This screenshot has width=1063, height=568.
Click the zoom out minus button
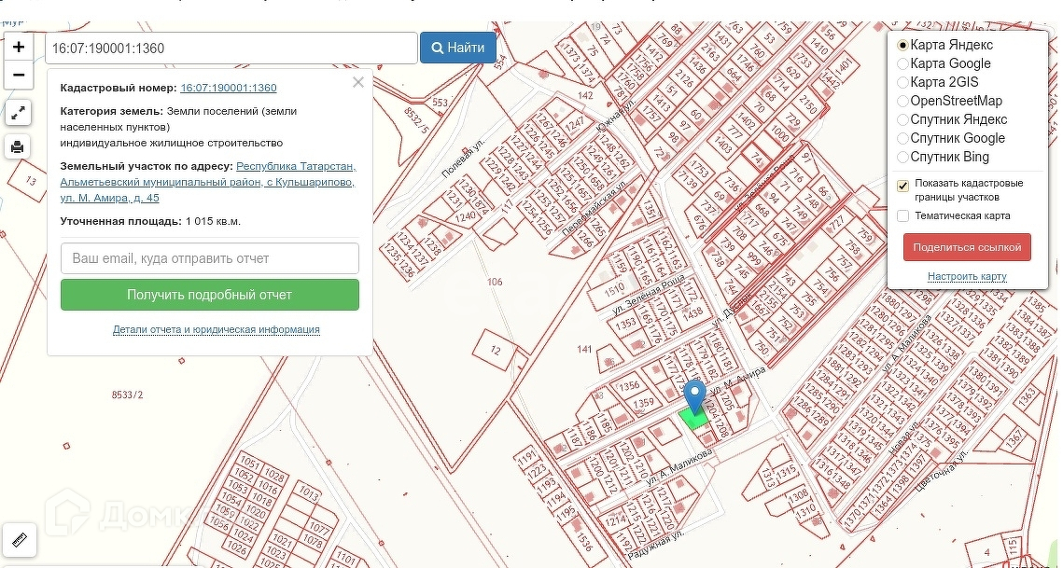click(x=19, y=75)
